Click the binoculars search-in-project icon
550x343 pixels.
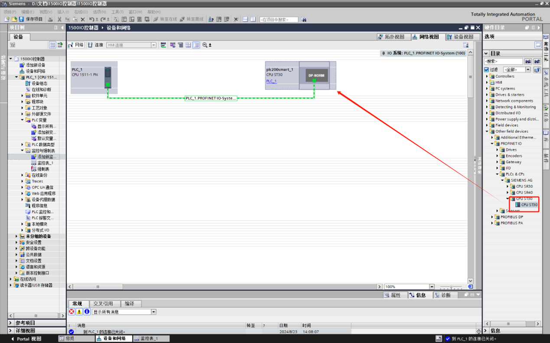304,19
